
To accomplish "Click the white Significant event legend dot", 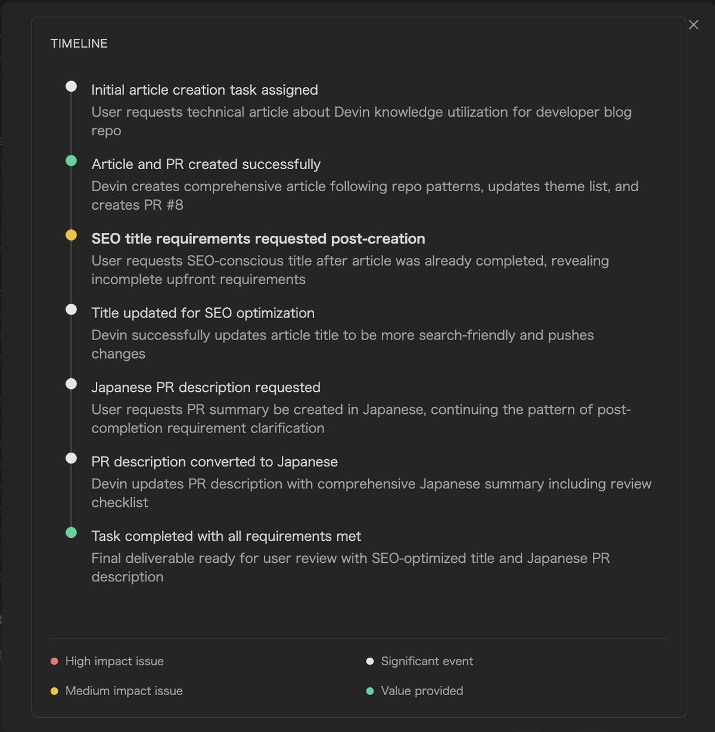I will 370,661.
